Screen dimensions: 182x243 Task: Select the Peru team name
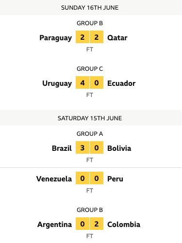115,179
